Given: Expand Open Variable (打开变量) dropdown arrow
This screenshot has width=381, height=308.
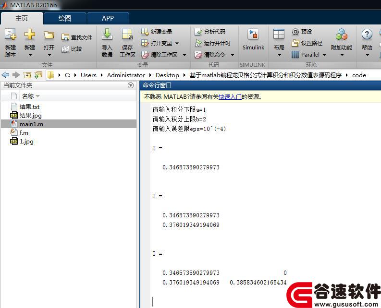Looking at the screenshot, I should (177, 44).
